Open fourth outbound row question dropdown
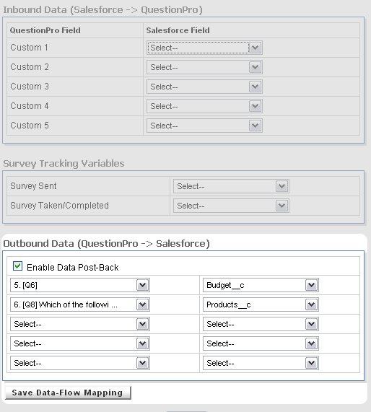 click(80, 343)
